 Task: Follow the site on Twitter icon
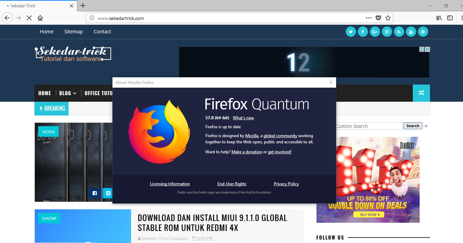tap(351, 32)
